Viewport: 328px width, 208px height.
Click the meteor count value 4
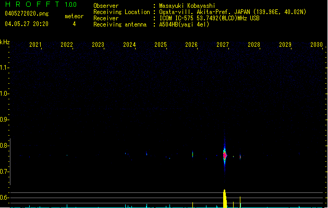click(x=74, y=24)
